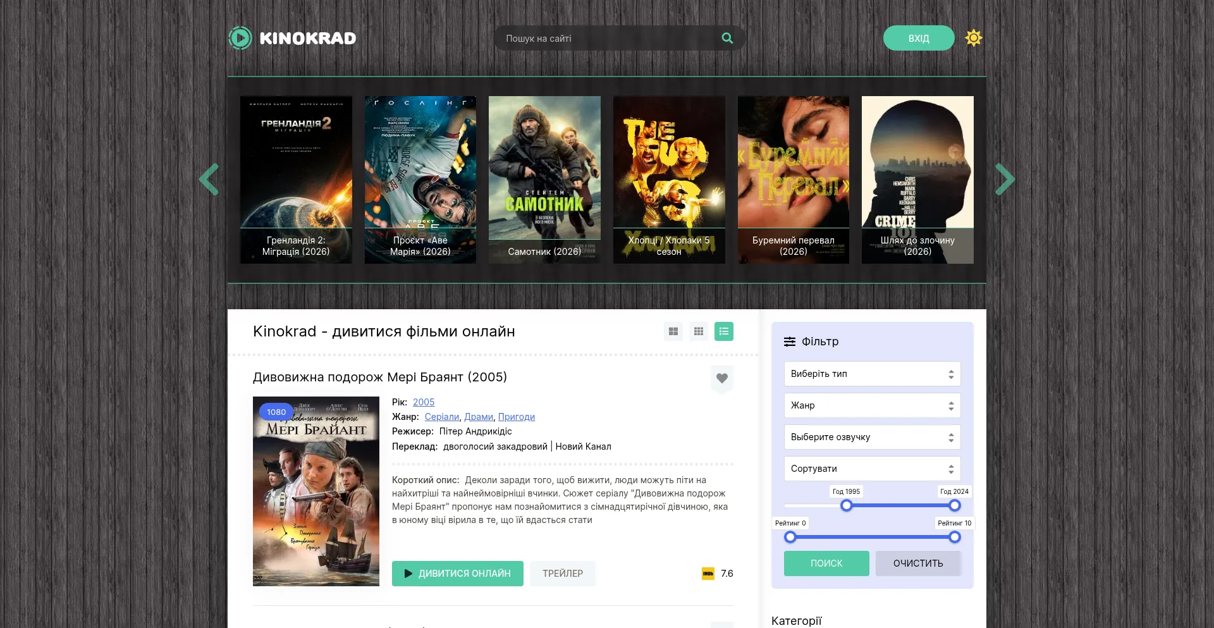Click the Категорії heading
The image size is (1214, 628).
pos(797,620)
